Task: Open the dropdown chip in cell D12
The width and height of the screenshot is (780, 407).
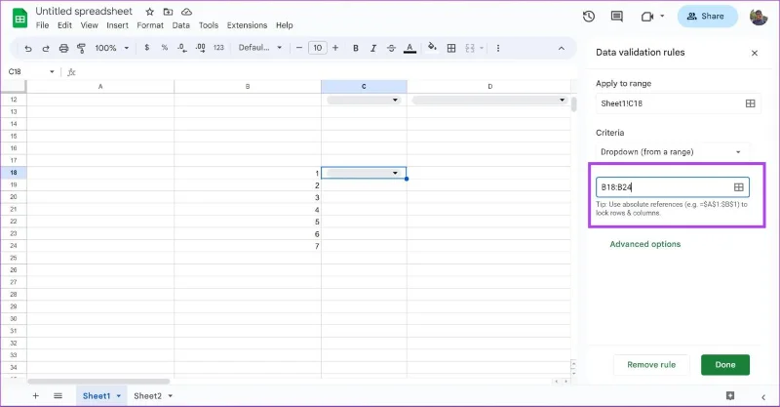Action: pyautogui.click(x=489, y=101)
